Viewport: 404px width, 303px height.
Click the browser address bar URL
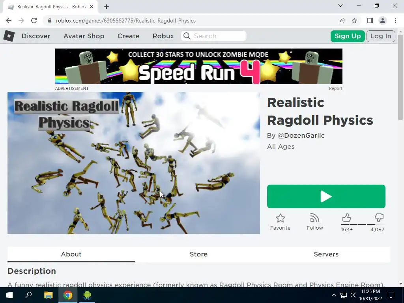pos(126,21)
